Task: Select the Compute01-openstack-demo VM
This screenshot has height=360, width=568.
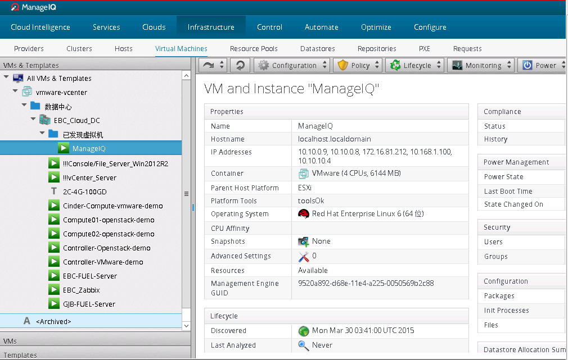Action: [x=109, y=220]
